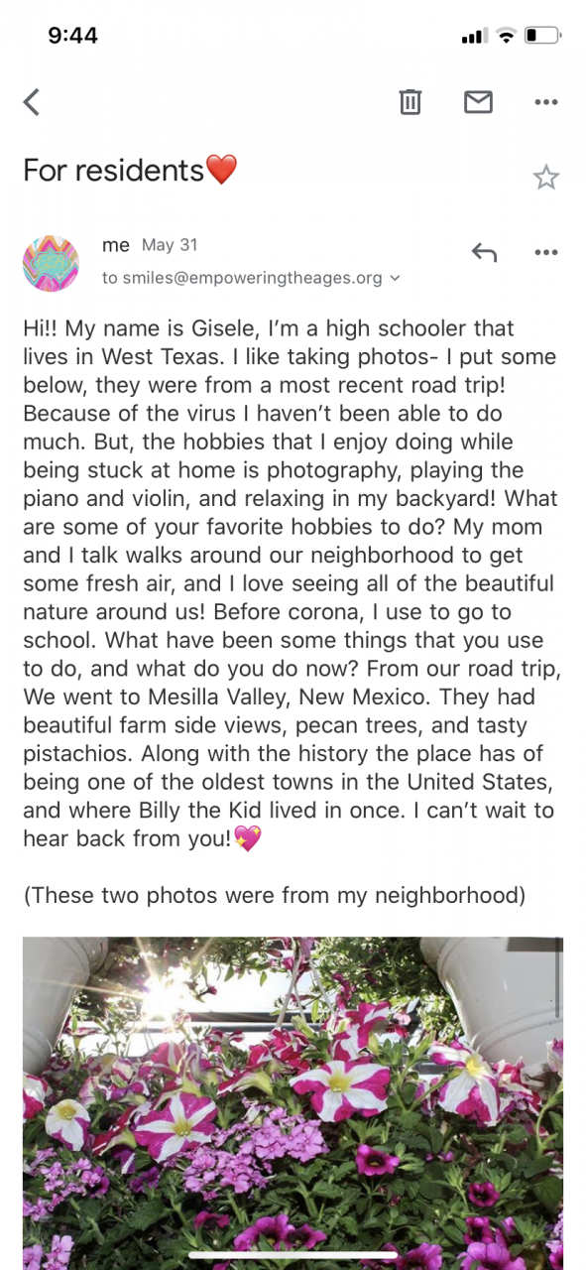Mark email as unread via envelope icon

pos(478,101)
